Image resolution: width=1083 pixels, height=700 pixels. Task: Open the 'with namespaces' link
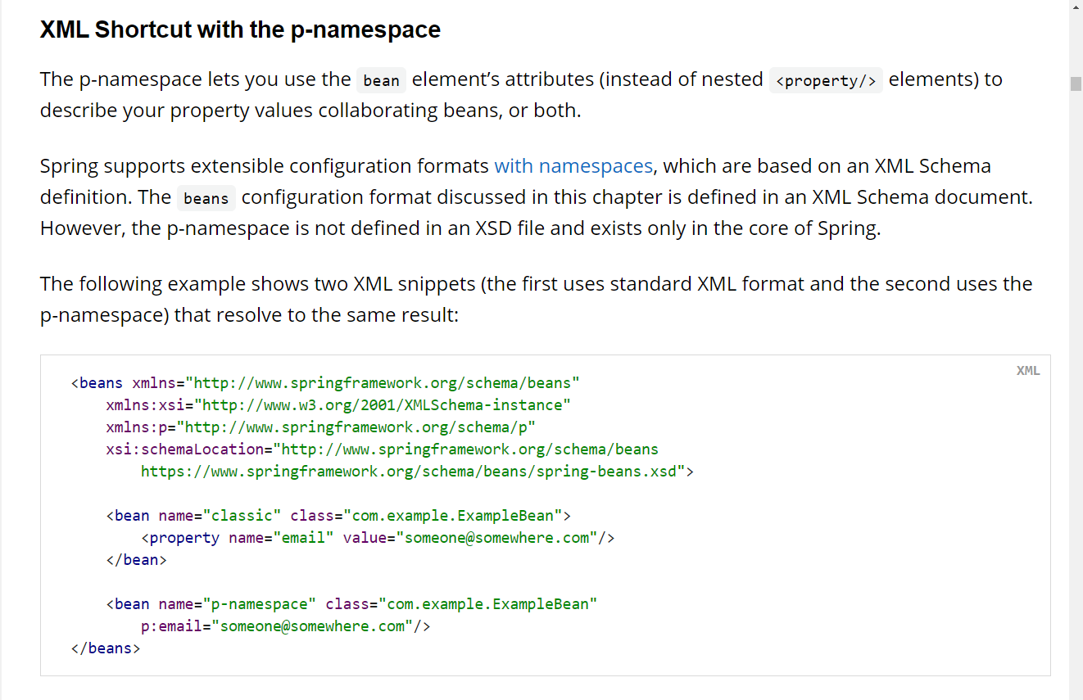(573, 166)
